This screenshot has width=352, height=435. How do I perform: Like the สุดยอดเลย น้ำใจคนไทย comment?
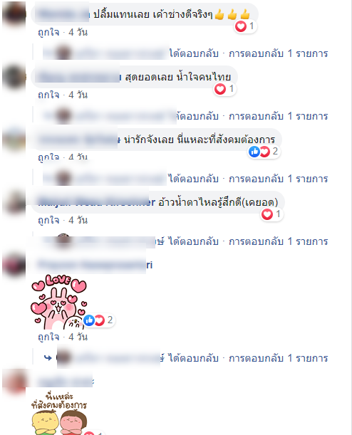coord(48,95)
